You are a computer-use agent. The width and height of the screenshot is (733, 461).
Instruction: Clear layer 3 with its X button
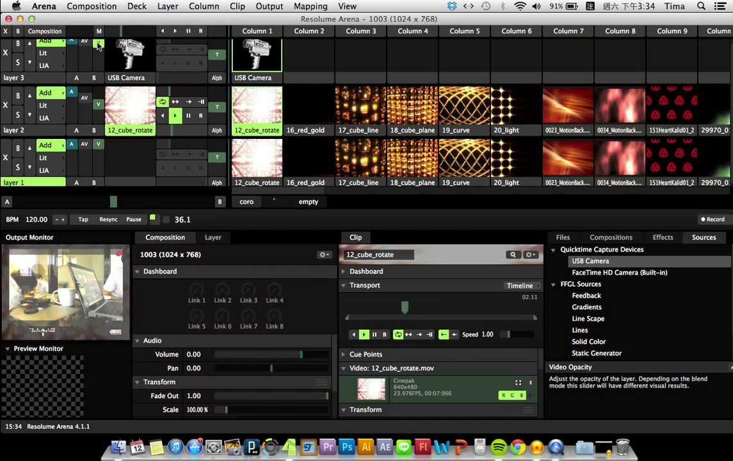(6, 53)
